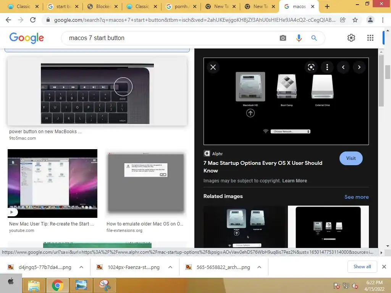Viewport: 391px width, 293px height.
Task: Reload the current page
Action: [x=33, y=20]
